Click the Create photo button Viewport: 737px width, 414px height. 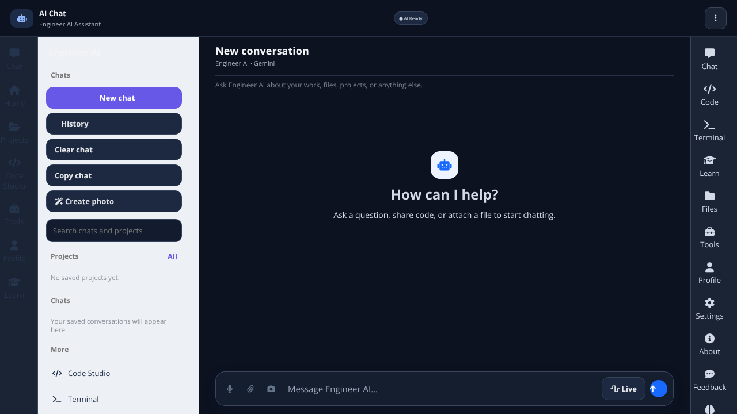[114, 201]
